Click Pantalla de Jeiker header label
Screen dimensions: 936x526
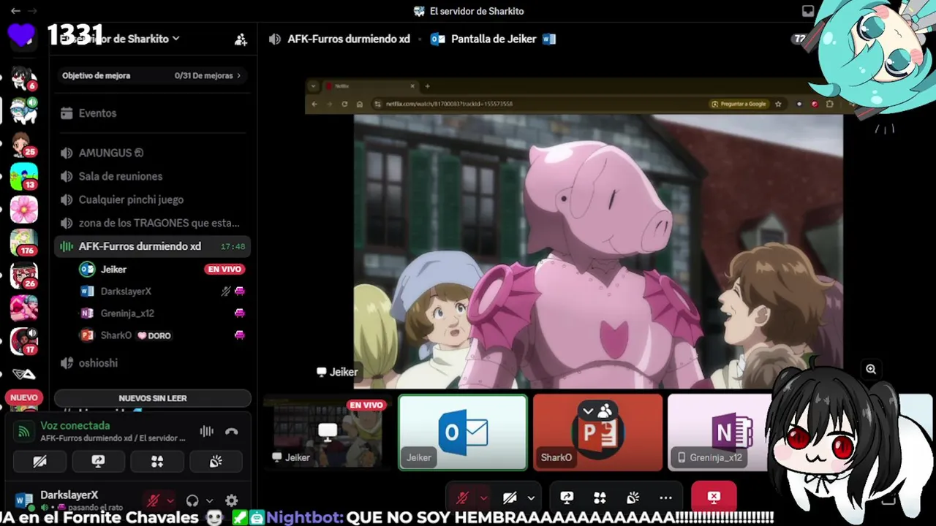coord(494,39)
